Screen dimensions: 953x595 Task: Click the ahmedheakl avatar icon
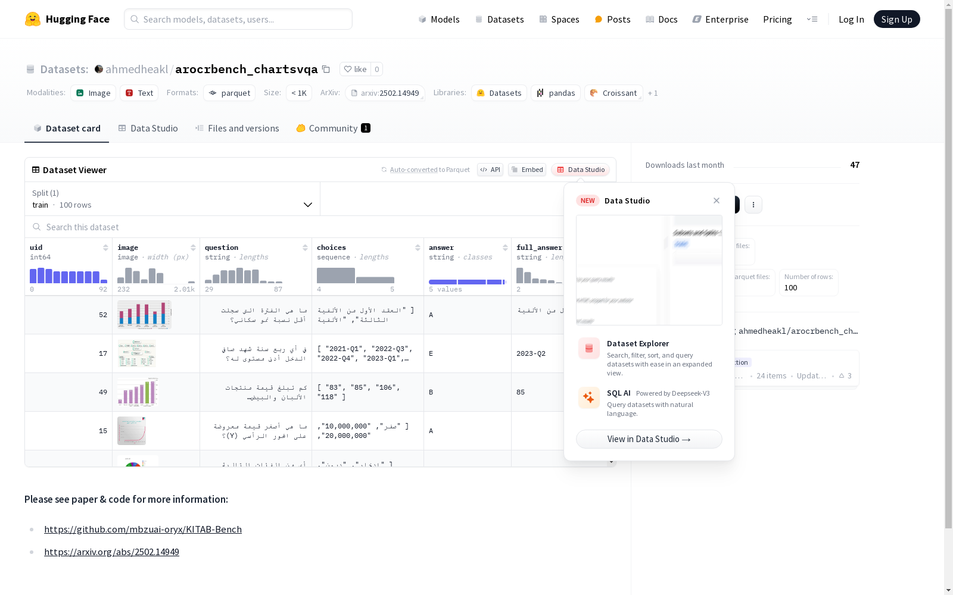point(99,69)
